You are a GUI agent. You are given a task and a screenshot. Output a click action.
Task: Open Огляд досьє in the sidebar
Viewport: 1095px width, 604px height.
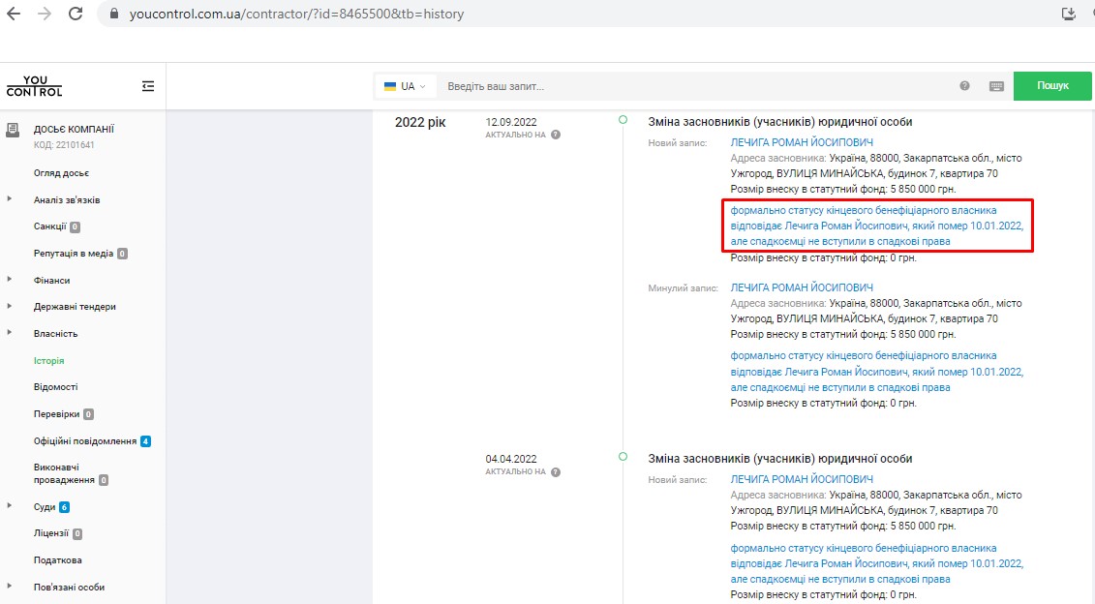coord(61,173)
